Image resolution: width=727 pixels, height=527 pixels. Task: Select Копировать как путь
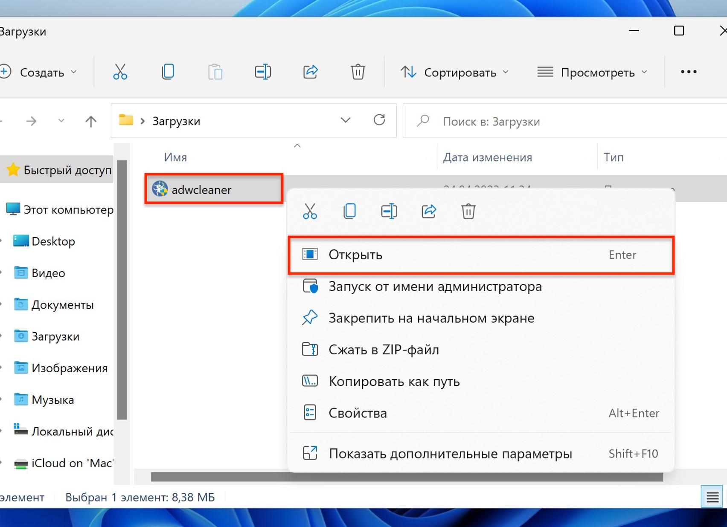tap(481, 381)
